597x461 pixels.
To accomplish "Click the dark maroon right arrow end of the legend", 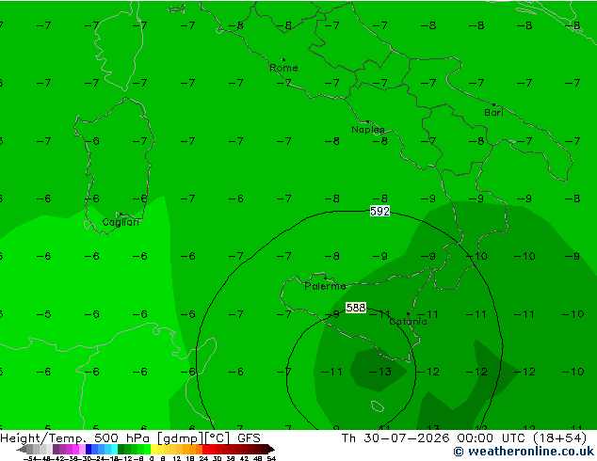I will click(271, 449).
